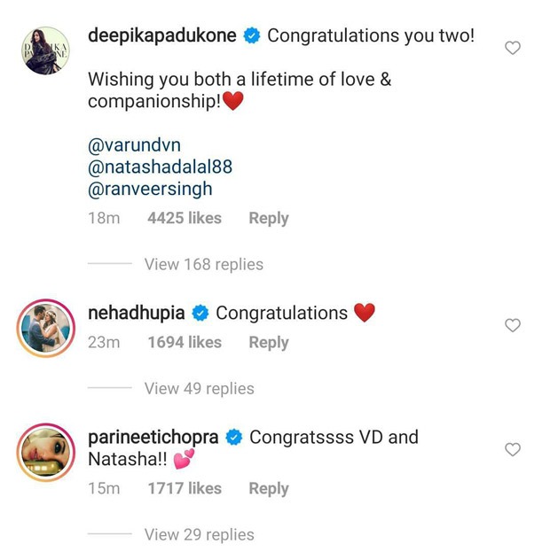Image resolution: width=550 pixels, height=559 pixels.
Task: Expand View 29 replies
Action: click(x=199, y=534)
